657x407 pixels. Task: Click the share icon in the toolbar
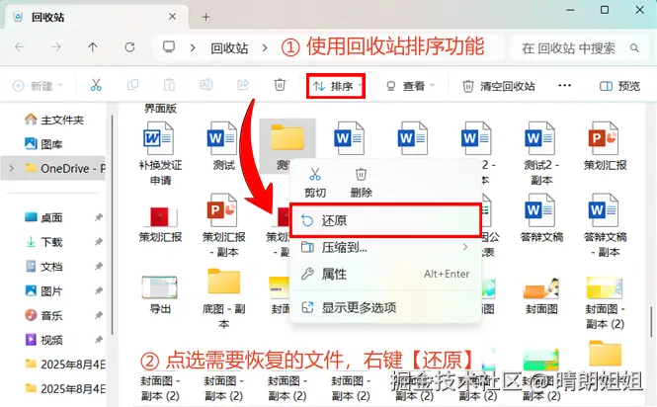coord(243,86)
